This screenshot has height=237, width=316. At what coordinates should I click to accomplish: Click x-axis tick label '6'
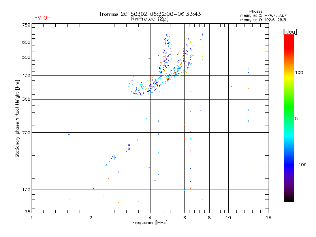tap(184, 218)
